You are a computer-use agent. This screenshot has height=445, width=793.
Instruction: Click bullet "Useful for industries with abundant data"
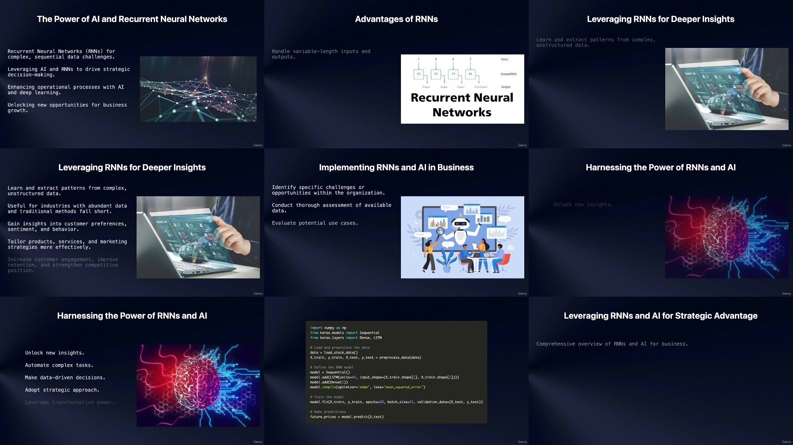tap(67, 209)
